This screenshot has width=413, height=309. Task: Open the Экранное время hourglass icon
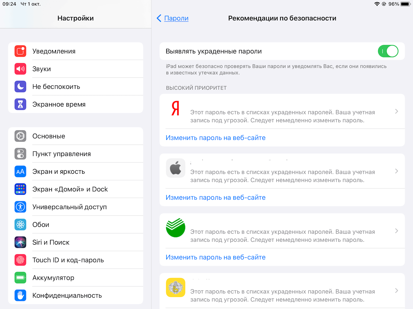20,104
